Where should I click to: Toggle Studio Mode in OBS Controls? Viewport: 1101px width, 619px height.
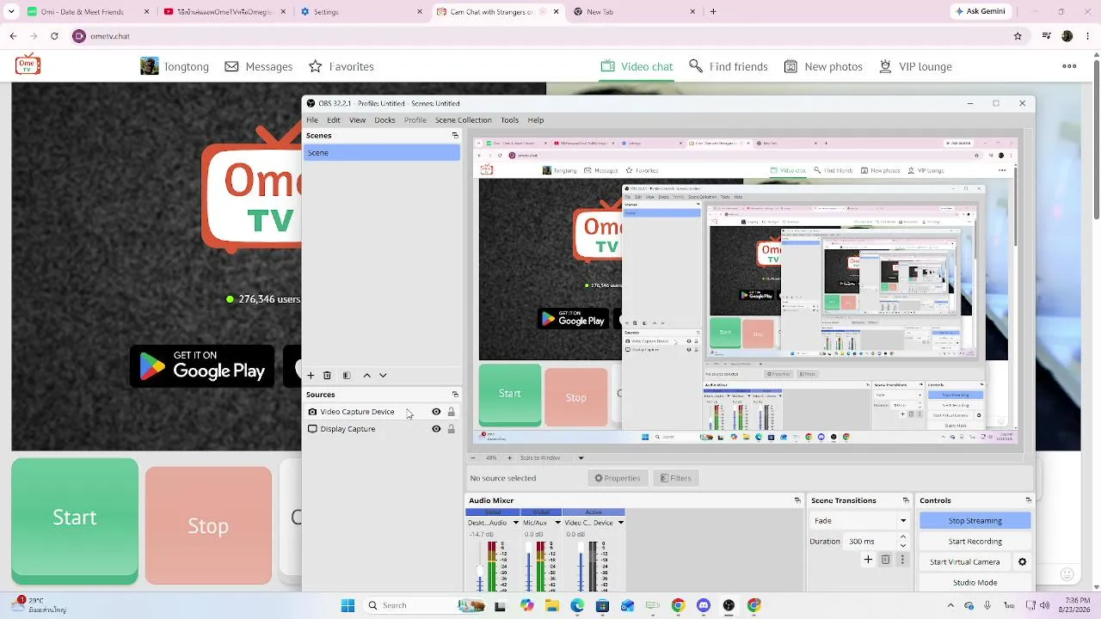975,583
